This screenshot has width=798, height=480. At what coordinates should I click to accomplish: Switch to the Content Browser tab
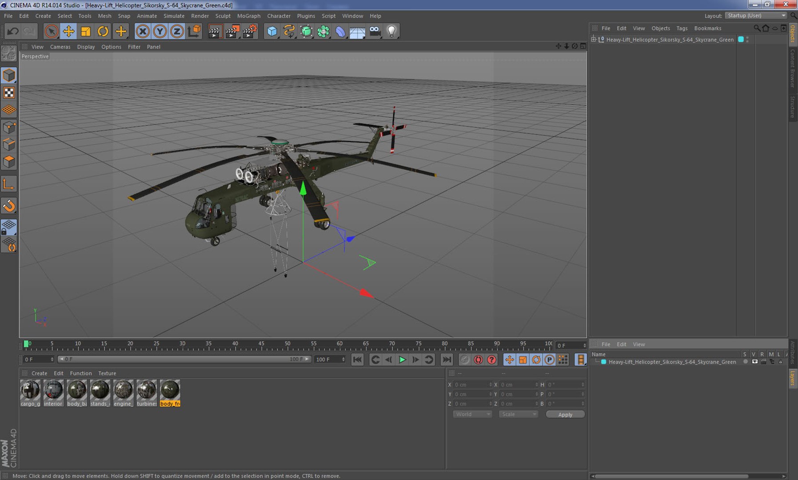click(793, 68)
